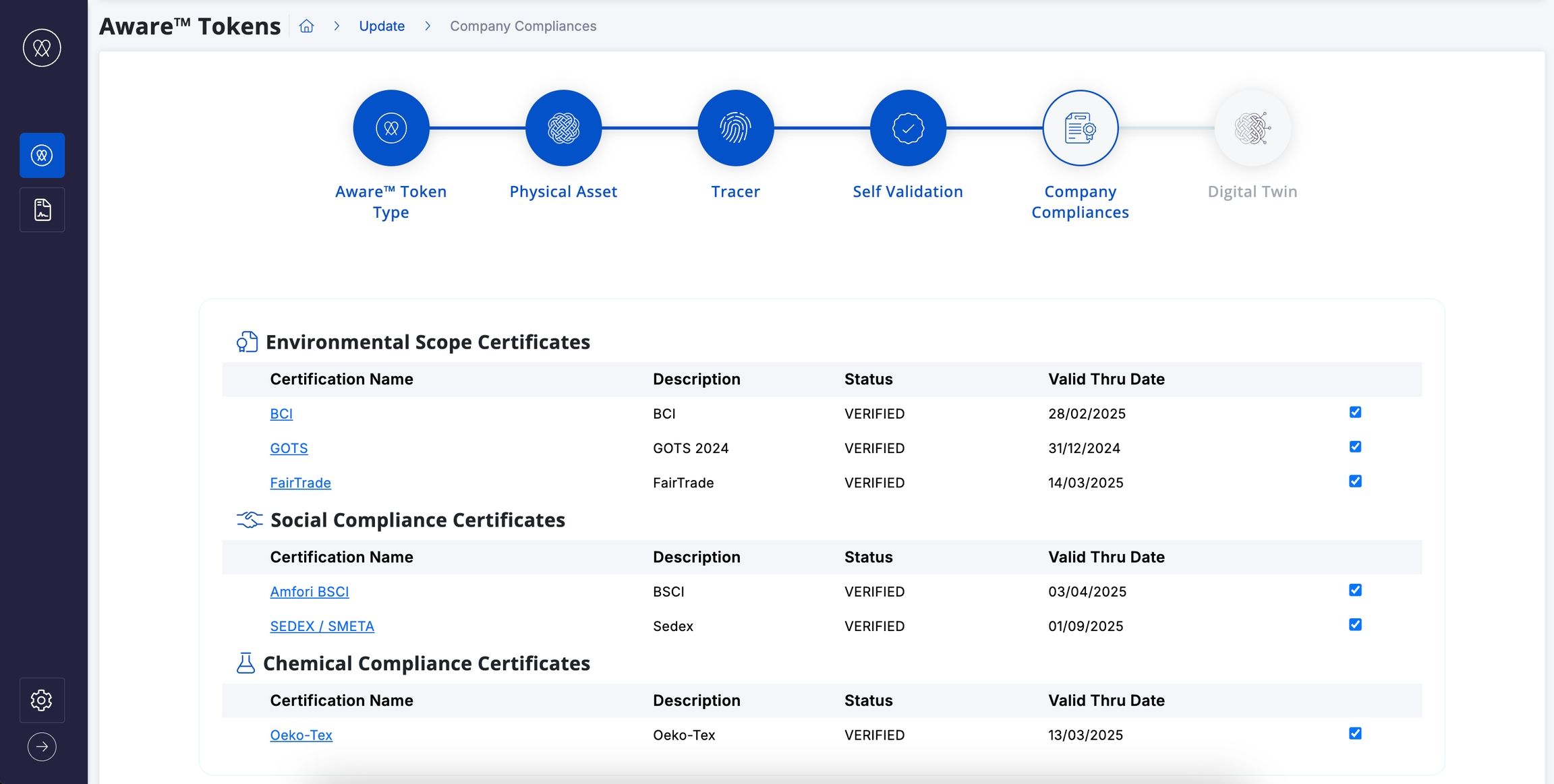Click the Environmental Scope Certificates section icon
The height and width of the screenshot is (784, 1554).
[247, 342]
